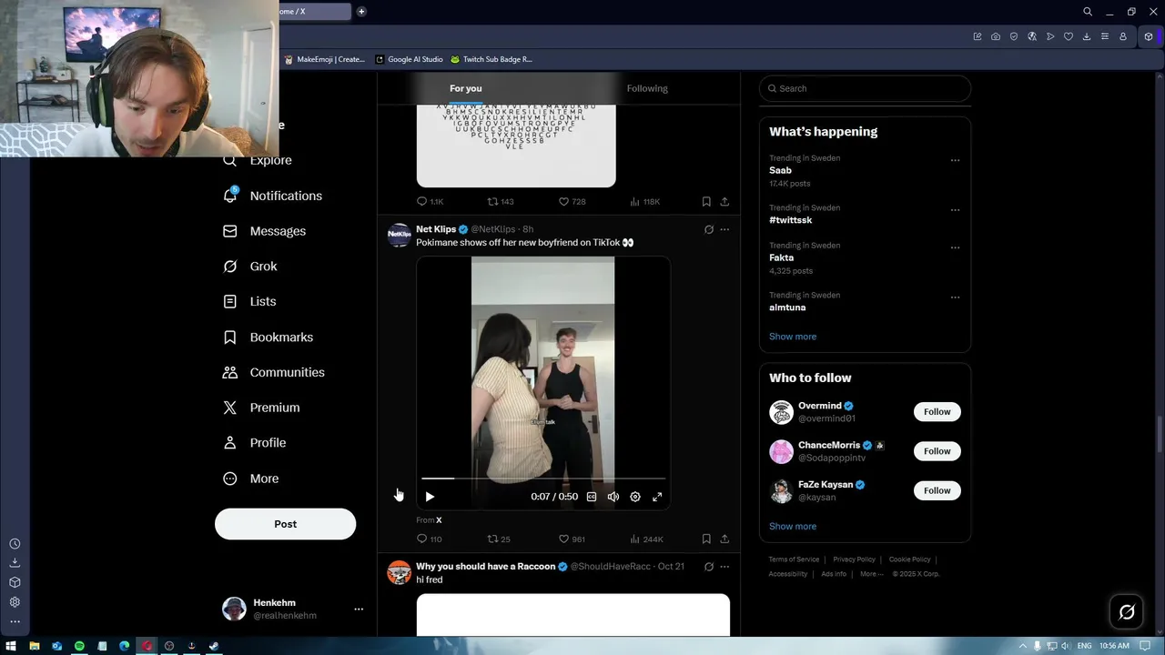This screenshot has height=655, width=1165.
Task: Open Grok explain on Raccoon post
Action: pos(709,567)
